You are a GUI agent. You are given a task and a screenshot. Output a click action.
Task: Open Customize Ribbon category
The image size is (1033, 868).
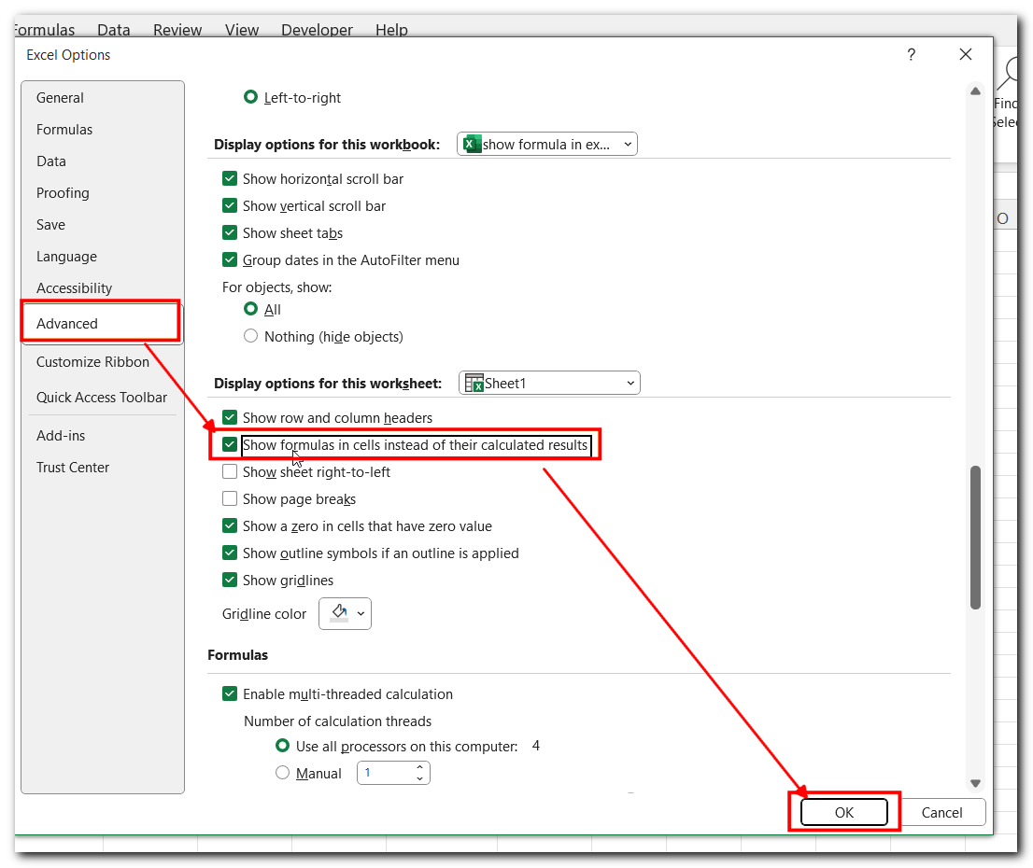[x=102, y=361]
